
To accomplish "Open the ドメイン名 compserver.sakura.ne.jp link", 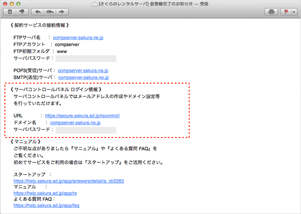I will (75, 123).
